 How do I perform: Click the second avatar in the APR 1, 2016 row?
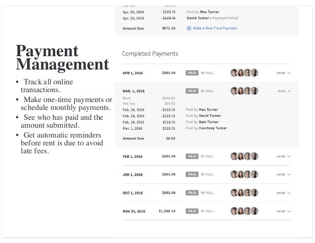240,73
